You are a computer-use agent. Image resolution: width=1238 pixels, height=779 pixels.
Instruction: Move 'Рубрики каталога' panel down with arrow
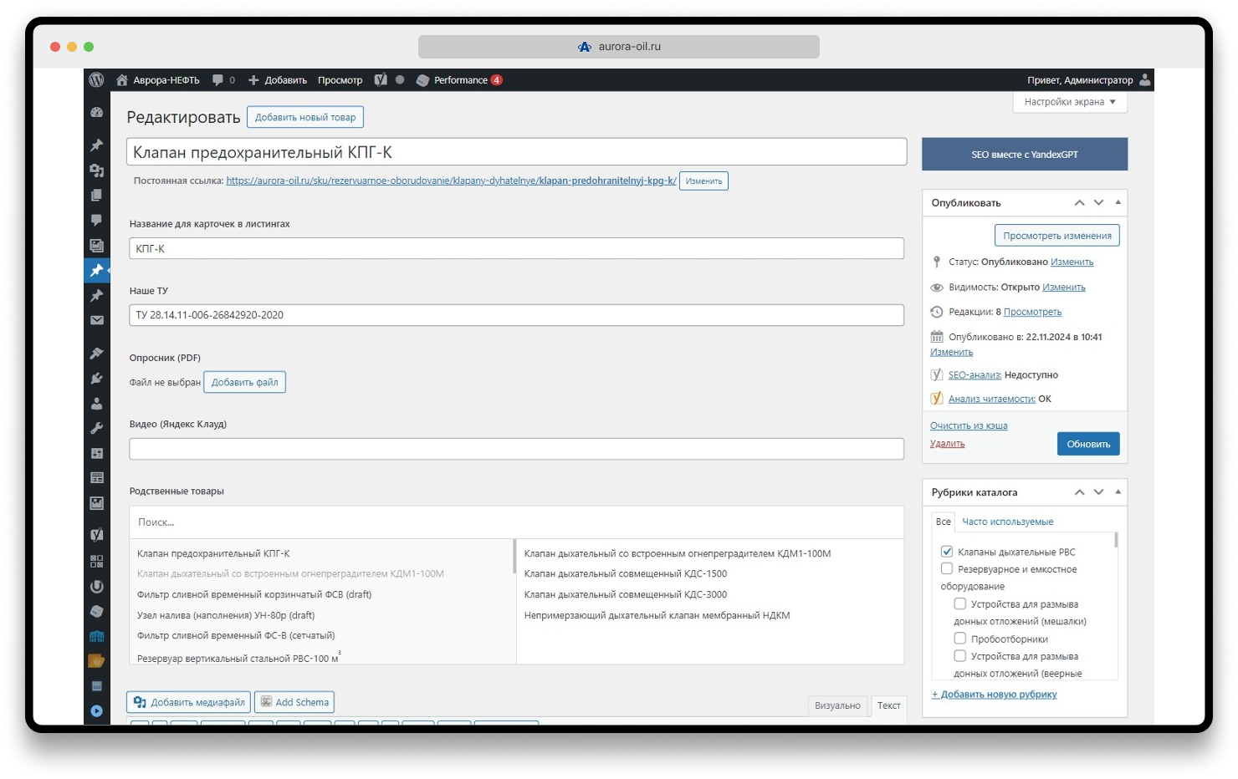tap(1098, 492)
